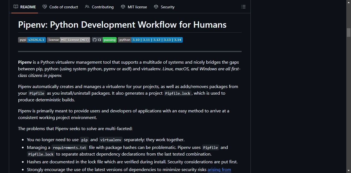Click the MIT license scale icon
The width and height of the screenshot is (351, 173).
pos(123,7)
